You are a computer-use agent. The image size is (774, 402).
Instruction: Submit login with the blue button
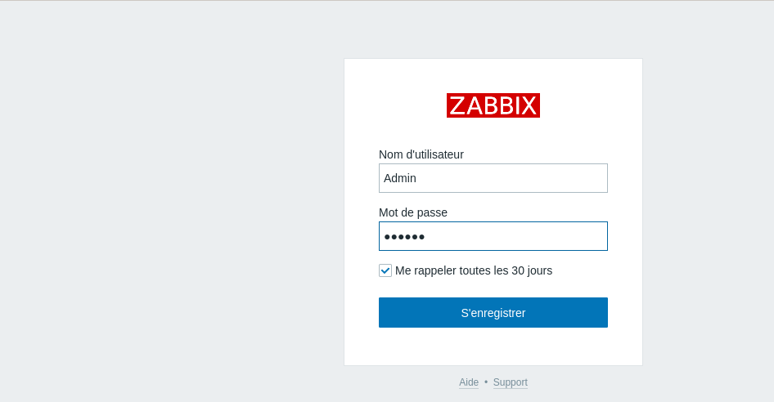[x=493, y=313]
